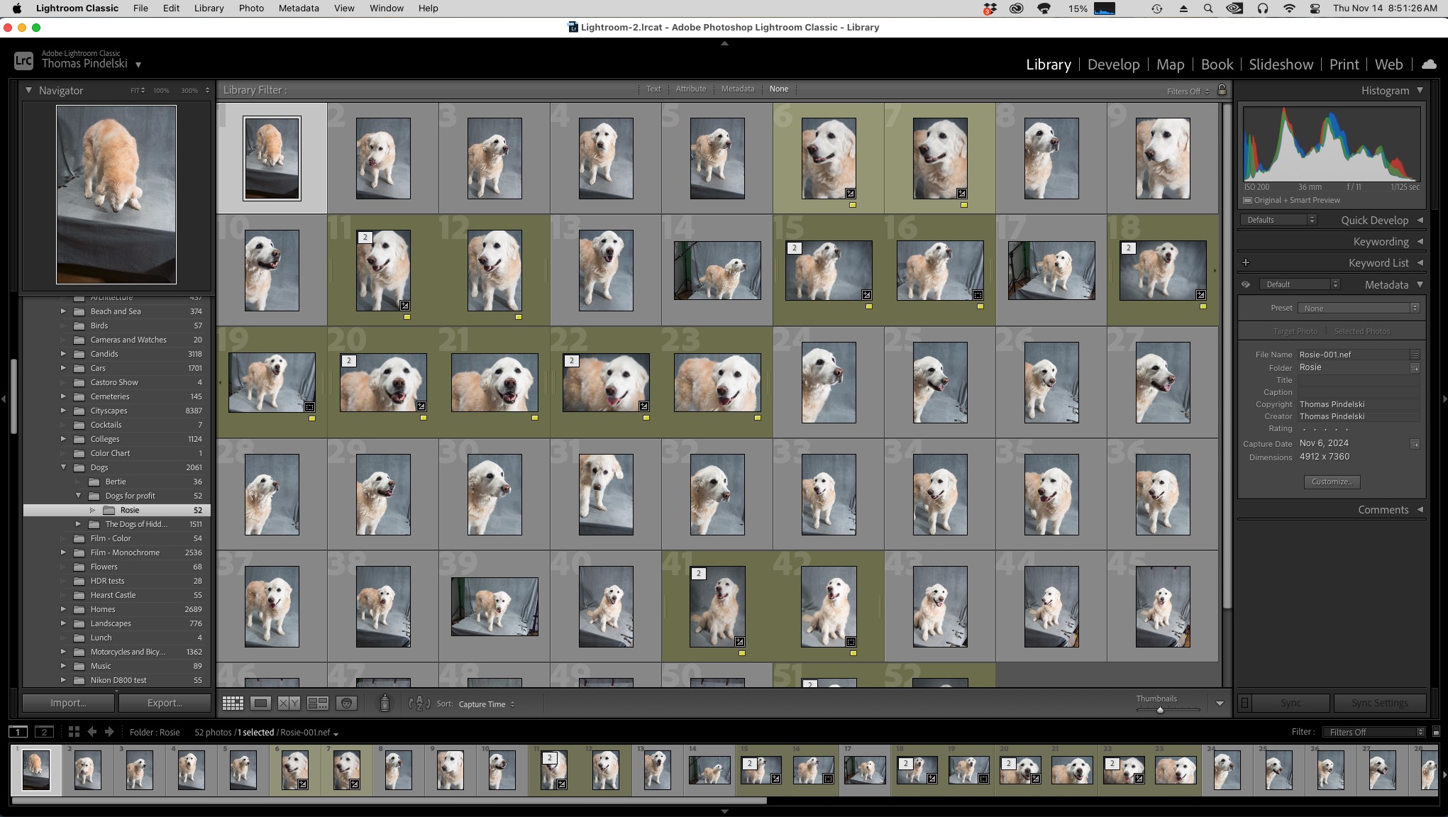Select the Cityscapes folder
Image resolution: width=1448 pixels, height=817 pixels.
[117, 411]
